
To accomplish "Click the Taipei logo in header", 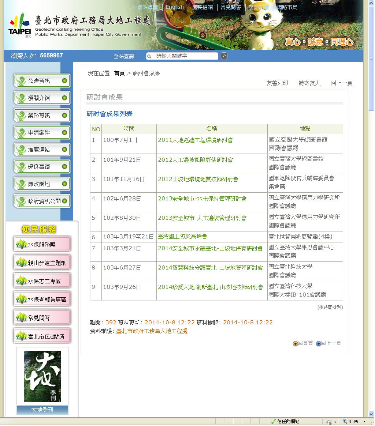I will [19, 25].
